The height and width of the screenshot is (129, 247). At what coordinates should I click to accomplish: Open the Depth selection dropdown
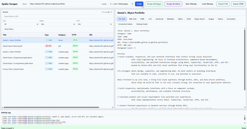[121, 4]
